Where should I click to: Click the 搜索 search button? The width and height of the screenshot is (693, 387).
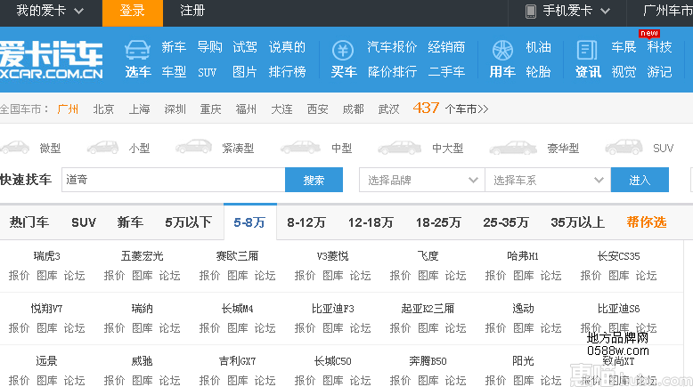(314, 180)
